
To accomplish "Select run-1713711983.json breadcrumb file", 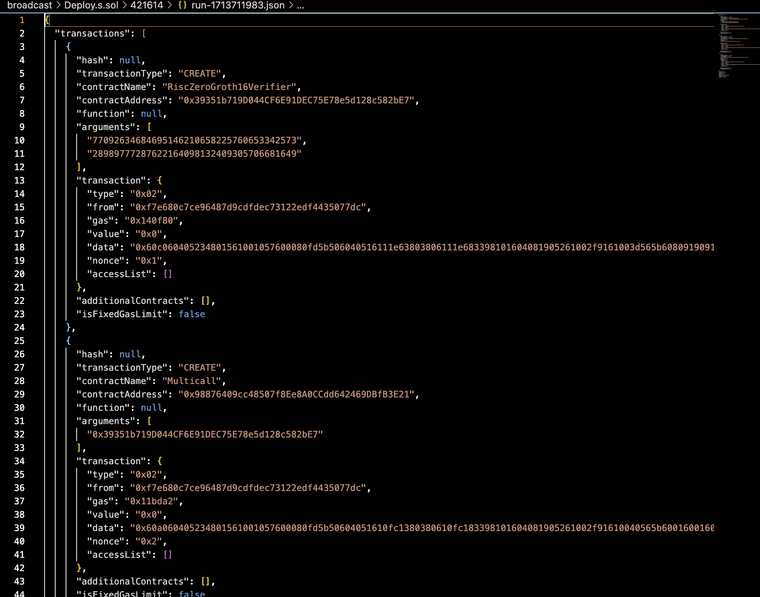I will point(238,5).
